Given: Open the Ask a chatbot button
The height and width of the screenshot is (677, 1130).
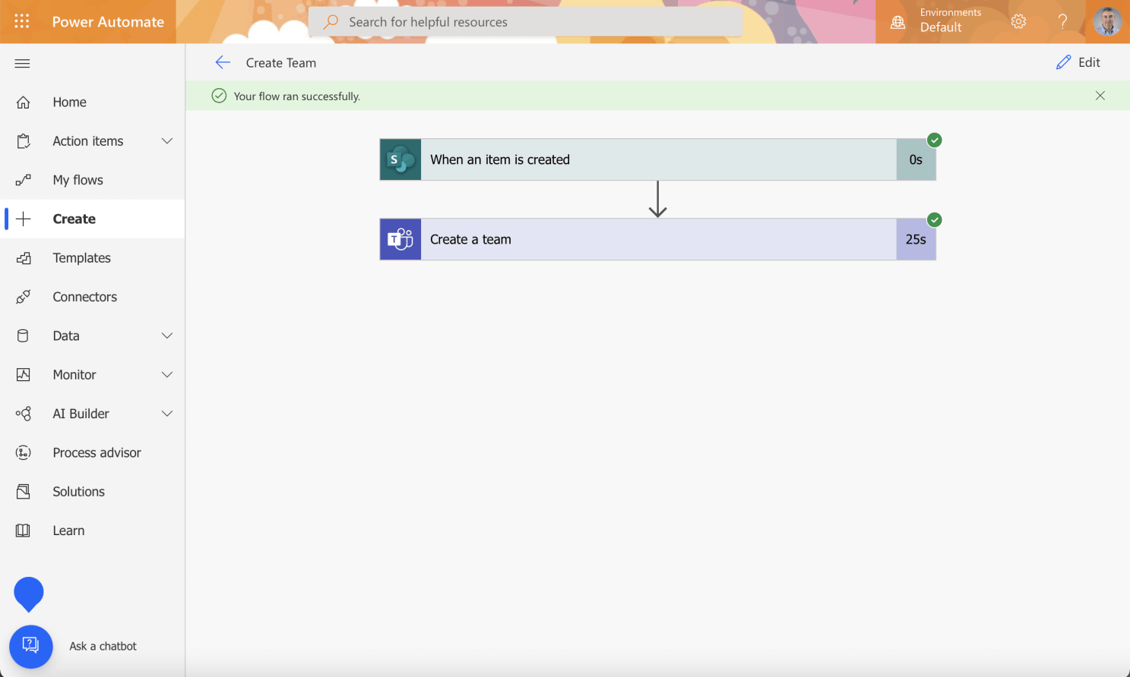Looking at the screenshot, I should pyautogui.click(x=31, y=646).
